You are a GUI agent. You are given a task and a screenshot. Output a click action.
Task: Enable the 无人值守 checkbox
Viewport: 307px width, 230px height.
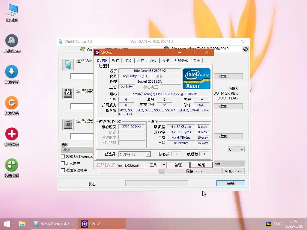pos(63,163)
